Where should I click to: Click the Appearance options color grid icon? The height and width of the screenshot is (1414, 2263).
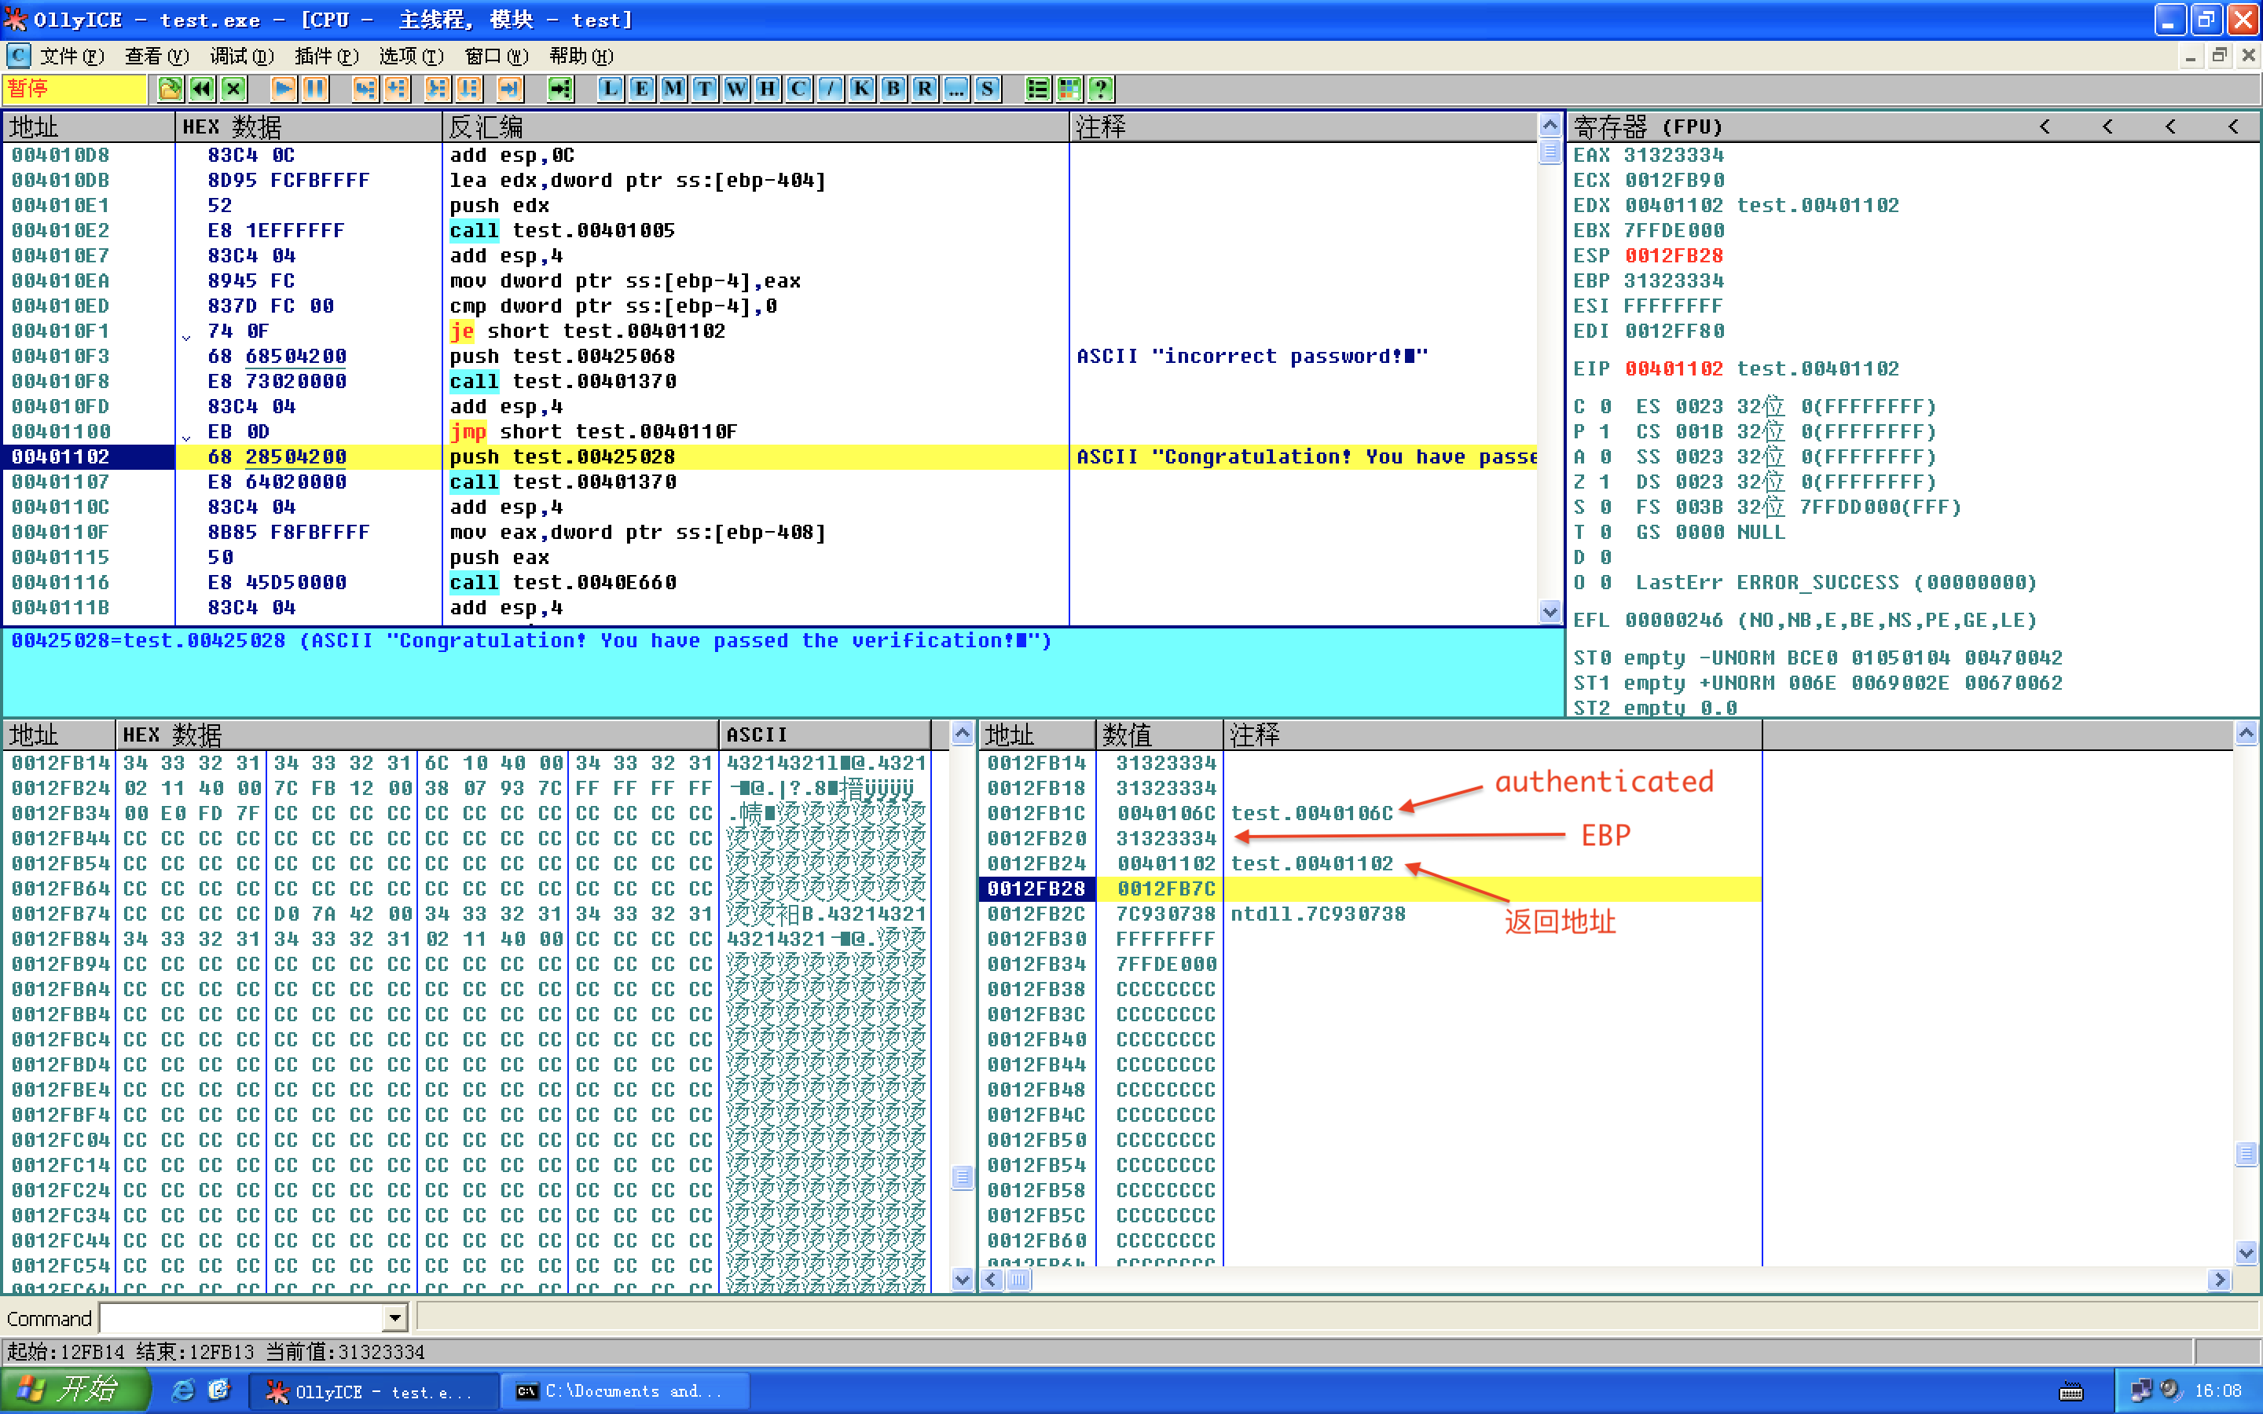1069,89
